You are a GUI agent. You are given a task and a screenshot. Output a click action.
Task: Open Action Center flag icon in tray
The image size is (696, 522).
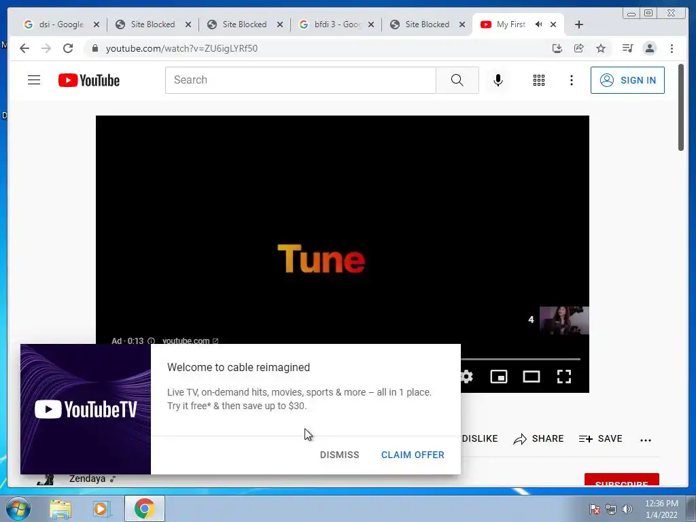pyautogui.click(x=594, y=508)
